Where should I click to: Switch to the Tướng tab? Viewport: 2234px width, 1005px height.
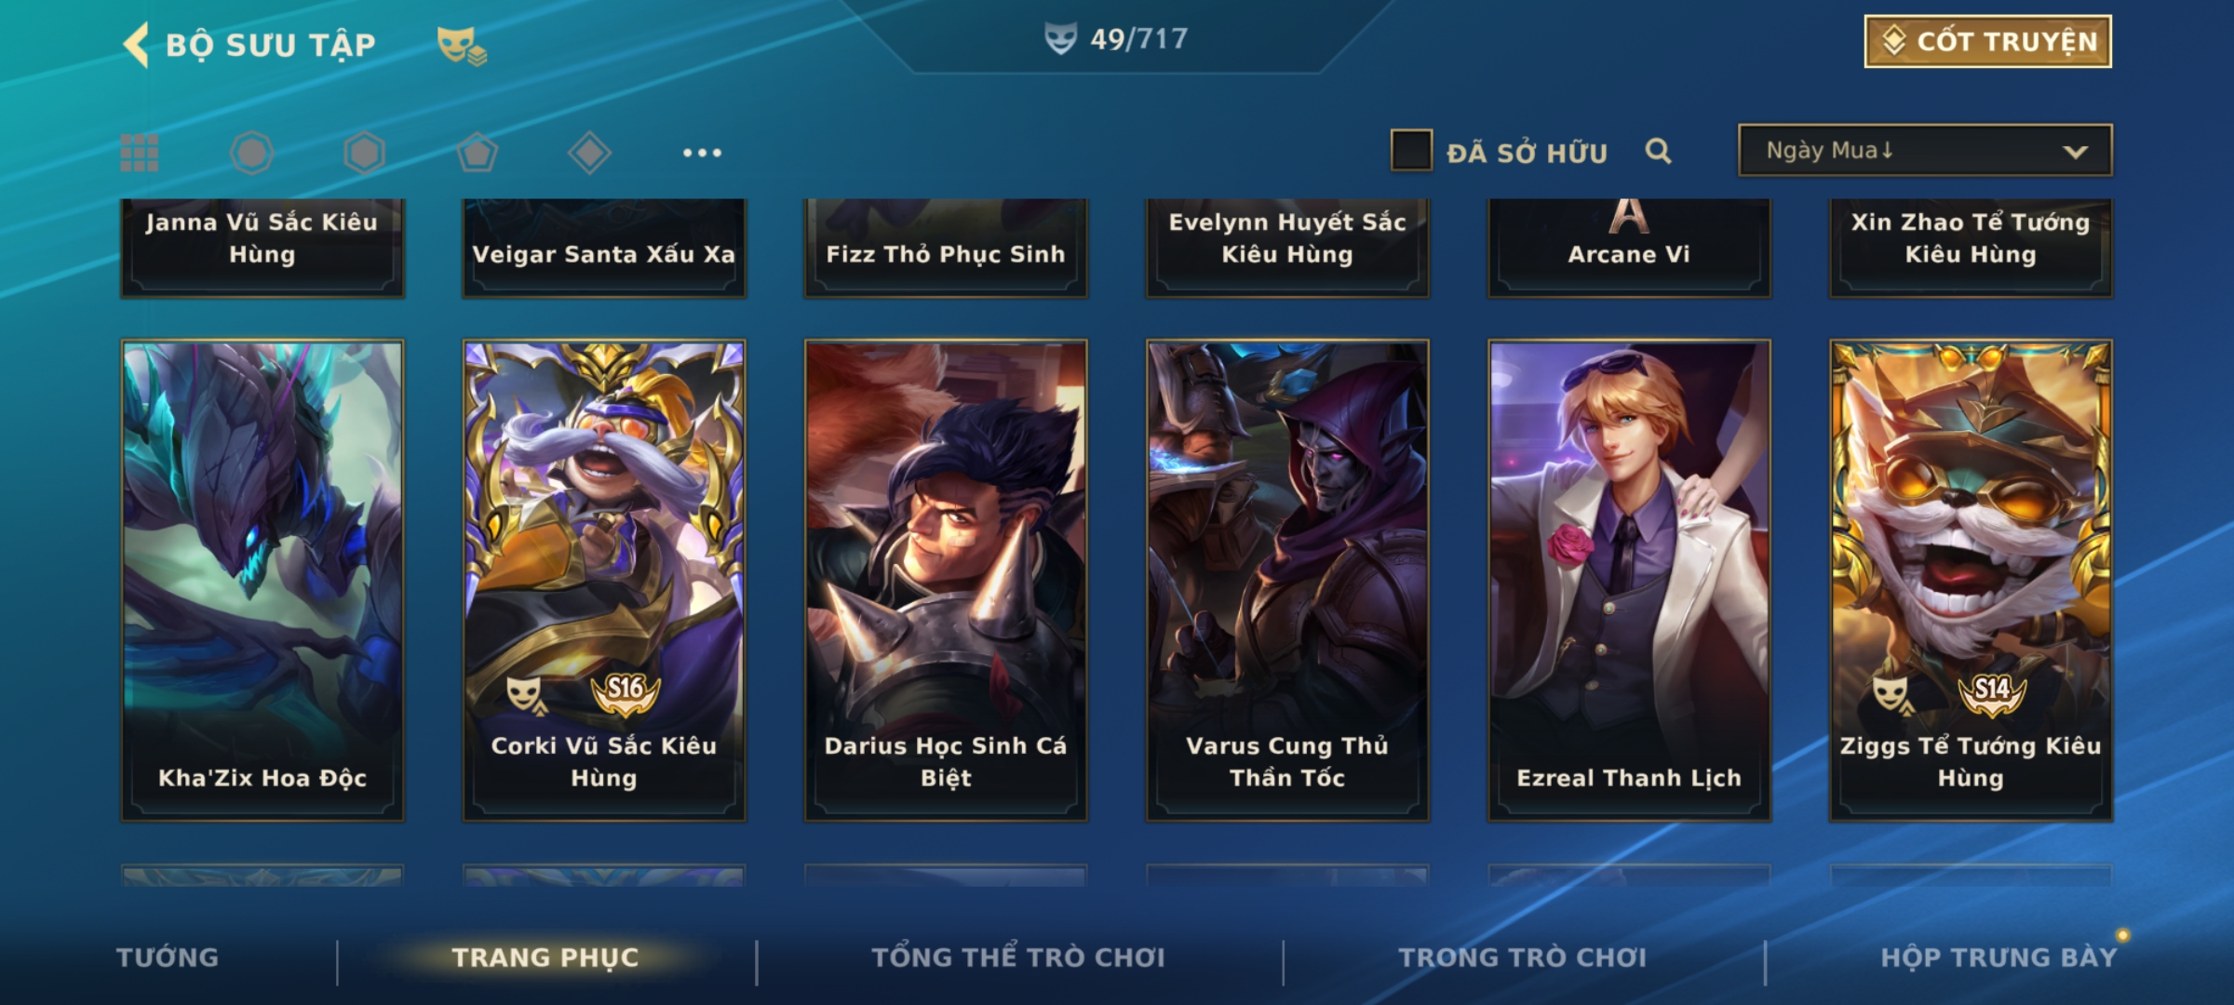[168, 958]
